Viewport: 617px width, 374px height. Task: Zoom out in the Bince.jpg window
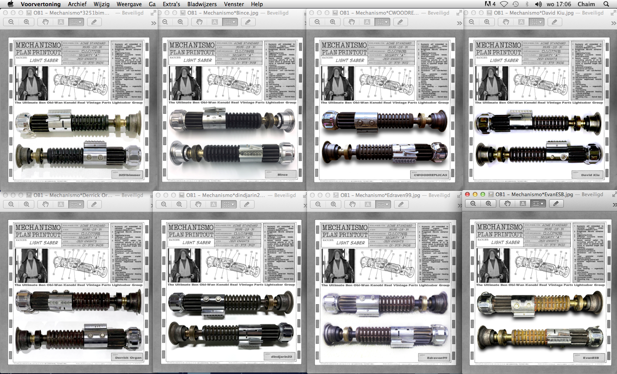point(165,22)
